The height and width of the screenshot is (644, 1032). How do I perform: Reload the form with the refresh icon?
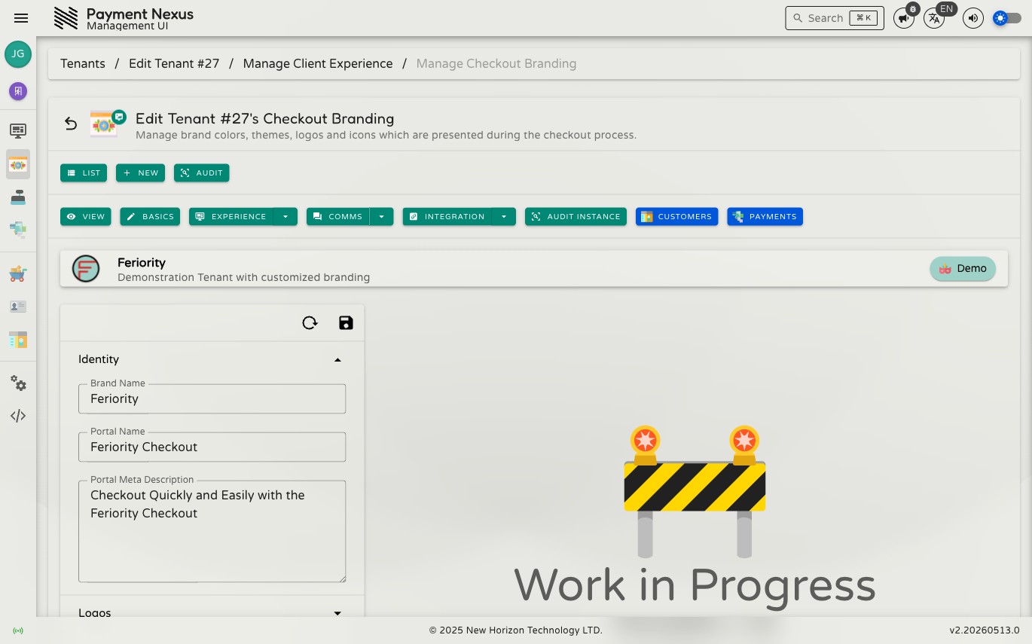coord(310,323)
